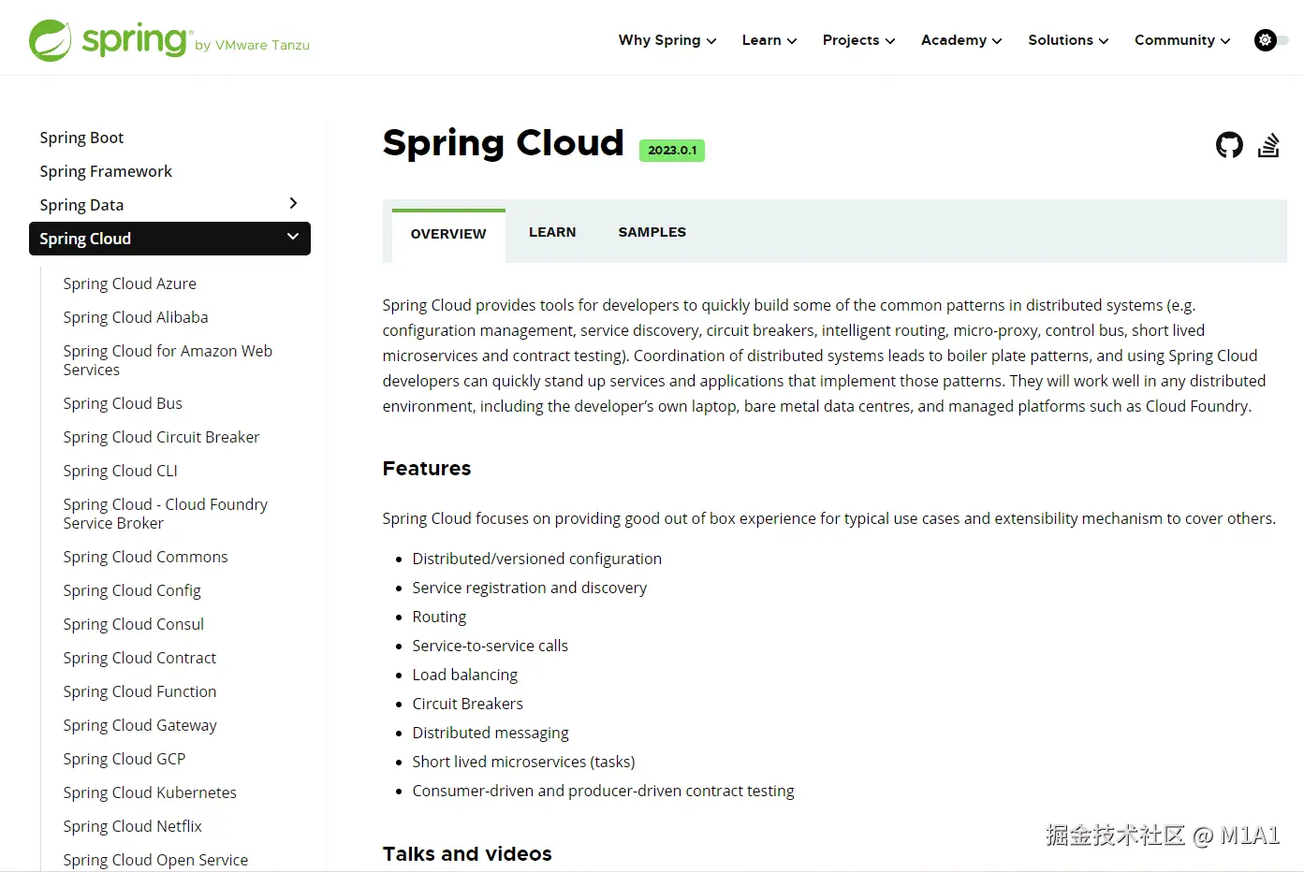Screen dimensions: 1304x872
Task: Open the Community dropdown menu
Action: coord(1182,40)
